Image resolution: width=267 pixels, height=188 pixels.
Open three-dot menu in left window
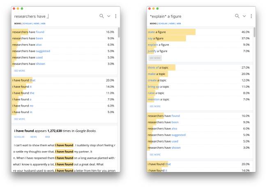pos(116,16)
